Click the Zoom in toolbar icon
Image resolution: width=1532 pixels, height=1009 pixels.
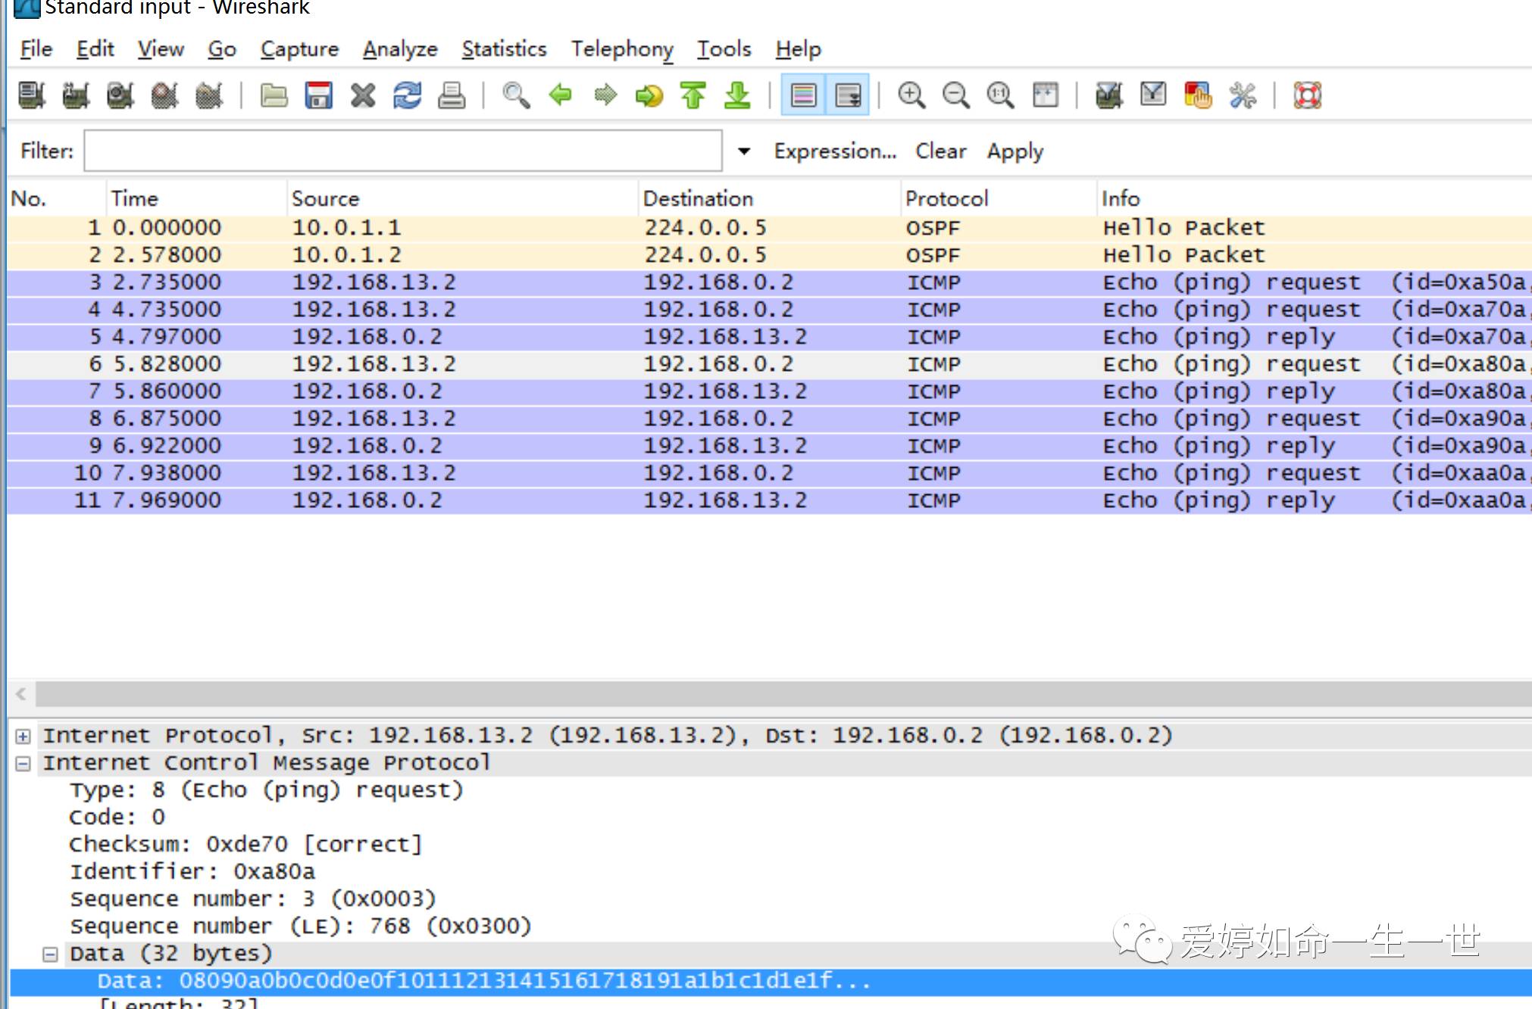pos(911,96)
